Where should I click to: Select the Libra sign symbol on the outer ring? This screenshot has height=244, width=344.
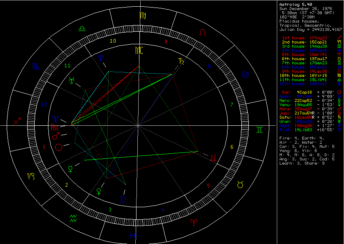tap(83, 28)
